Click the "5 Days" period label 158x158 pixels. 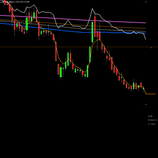click(153, 124)
